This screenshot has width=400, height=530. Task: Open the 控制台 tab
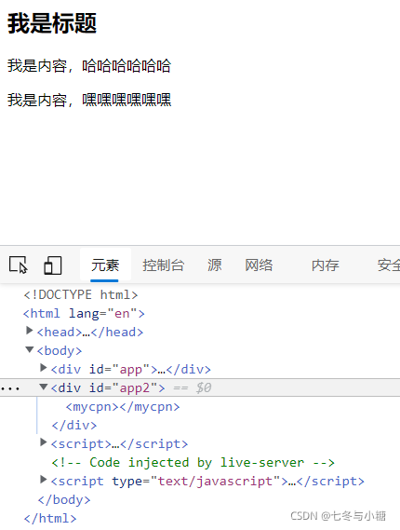[163, 265]
